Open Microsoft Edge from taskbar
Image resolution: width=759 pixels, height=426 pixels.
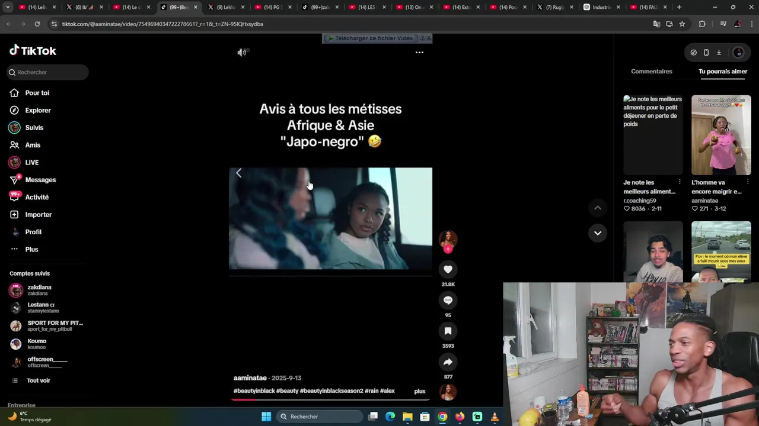pos(390,417)
